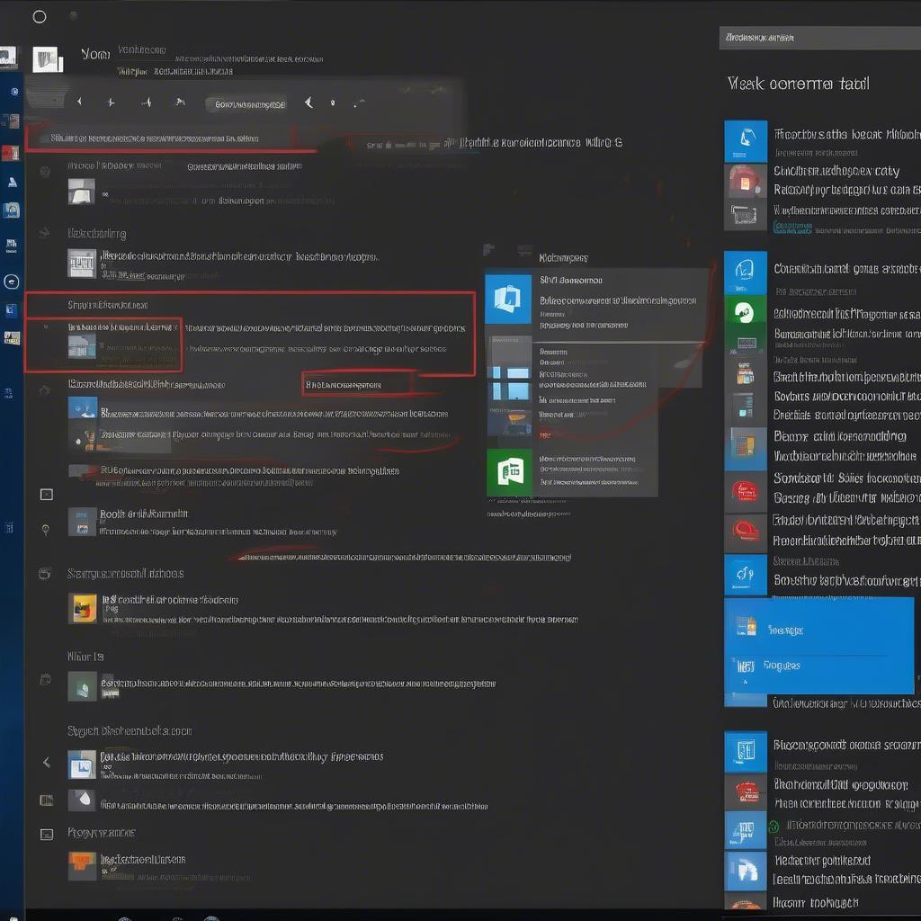The width and height of the screenshot is (921, 921).
Task: Open the yellow thumbnail item in the left list
Action: [82, 608]
